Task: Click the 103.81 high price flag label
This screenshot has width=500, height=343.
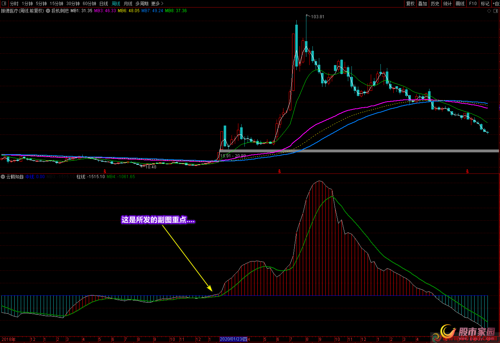Action: click(317, 17)
